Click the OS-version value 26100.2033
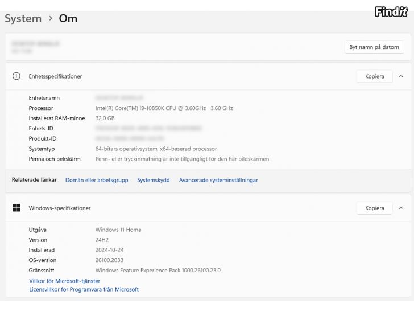Screen dimensions: 414x311 pos(109,260)
